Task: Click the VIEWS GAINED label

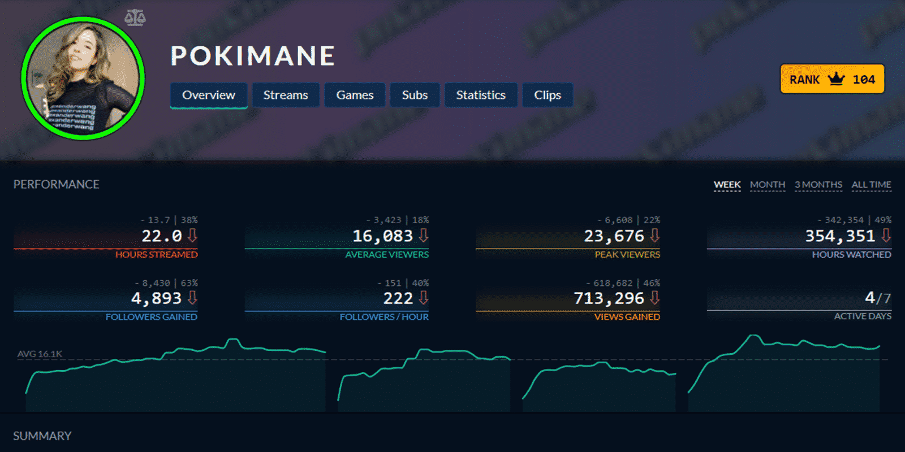Action: coord(627,317)
